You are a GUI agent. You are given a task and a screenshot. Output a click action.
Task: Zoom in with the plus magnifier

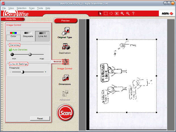pos(122,14)
